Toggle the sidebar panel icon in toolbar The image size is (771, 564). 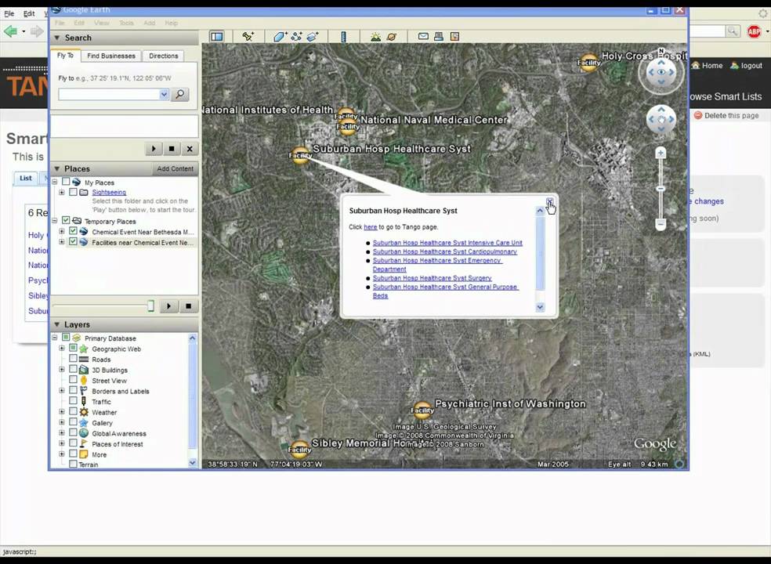click(217, 36)
